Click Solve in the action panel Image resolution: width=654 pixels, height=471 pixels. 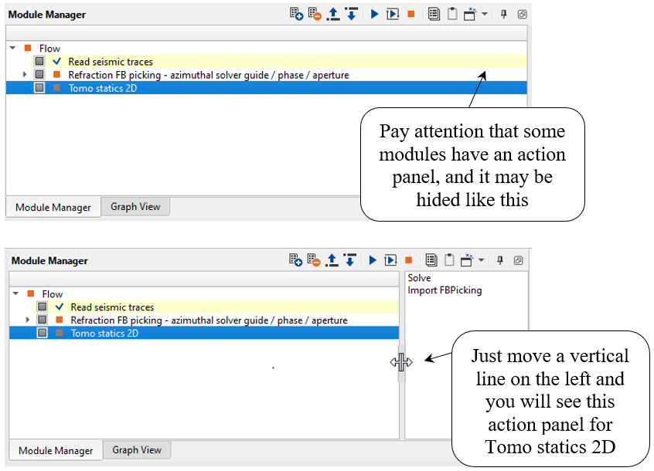(420, 278)
